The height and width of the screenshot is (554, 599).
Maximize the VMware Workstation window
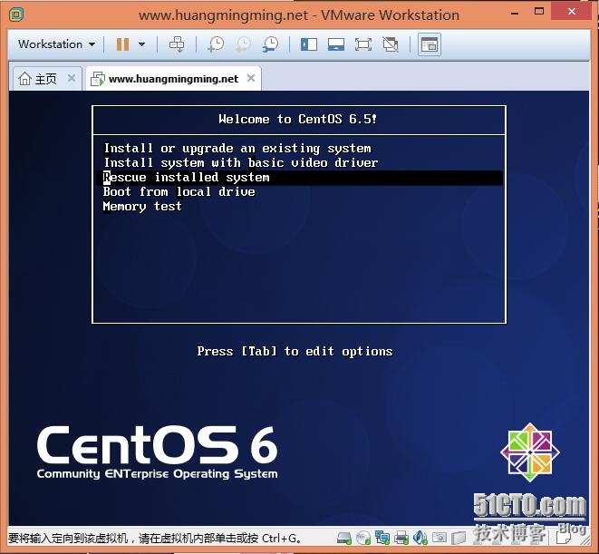pos(539,12)
